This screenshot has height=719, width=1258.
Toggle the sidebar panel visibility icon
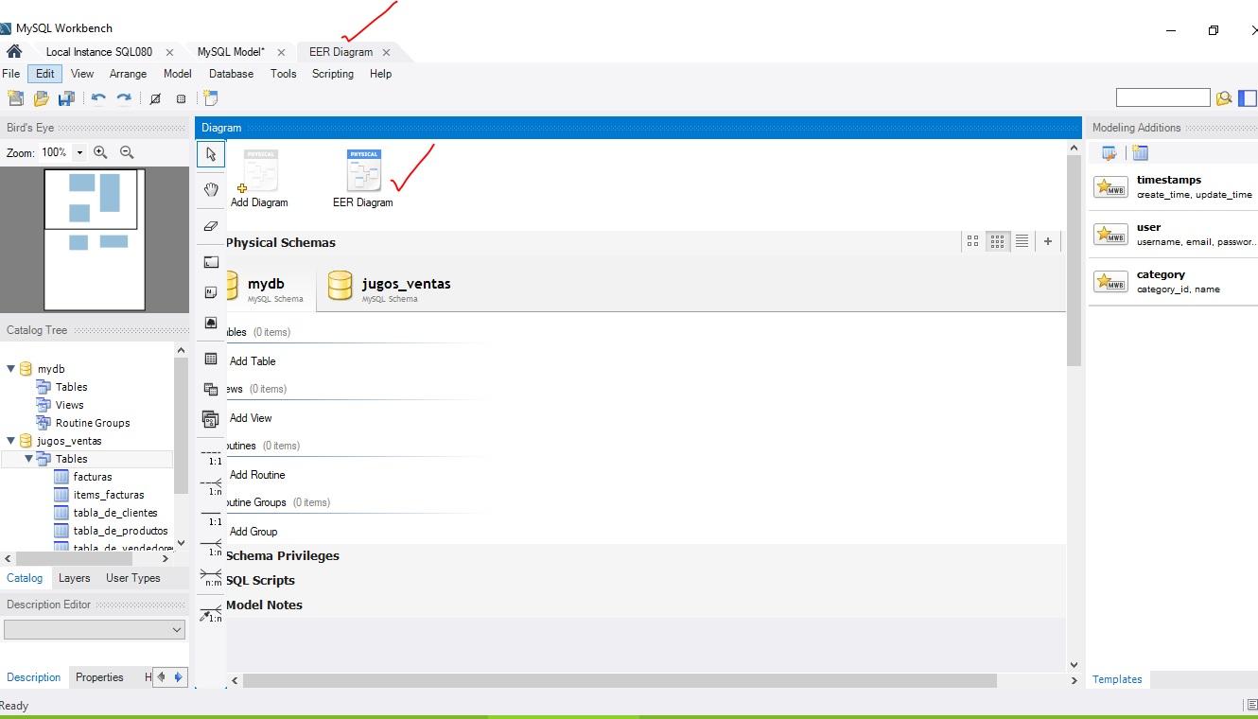[x=1248, y=97]
